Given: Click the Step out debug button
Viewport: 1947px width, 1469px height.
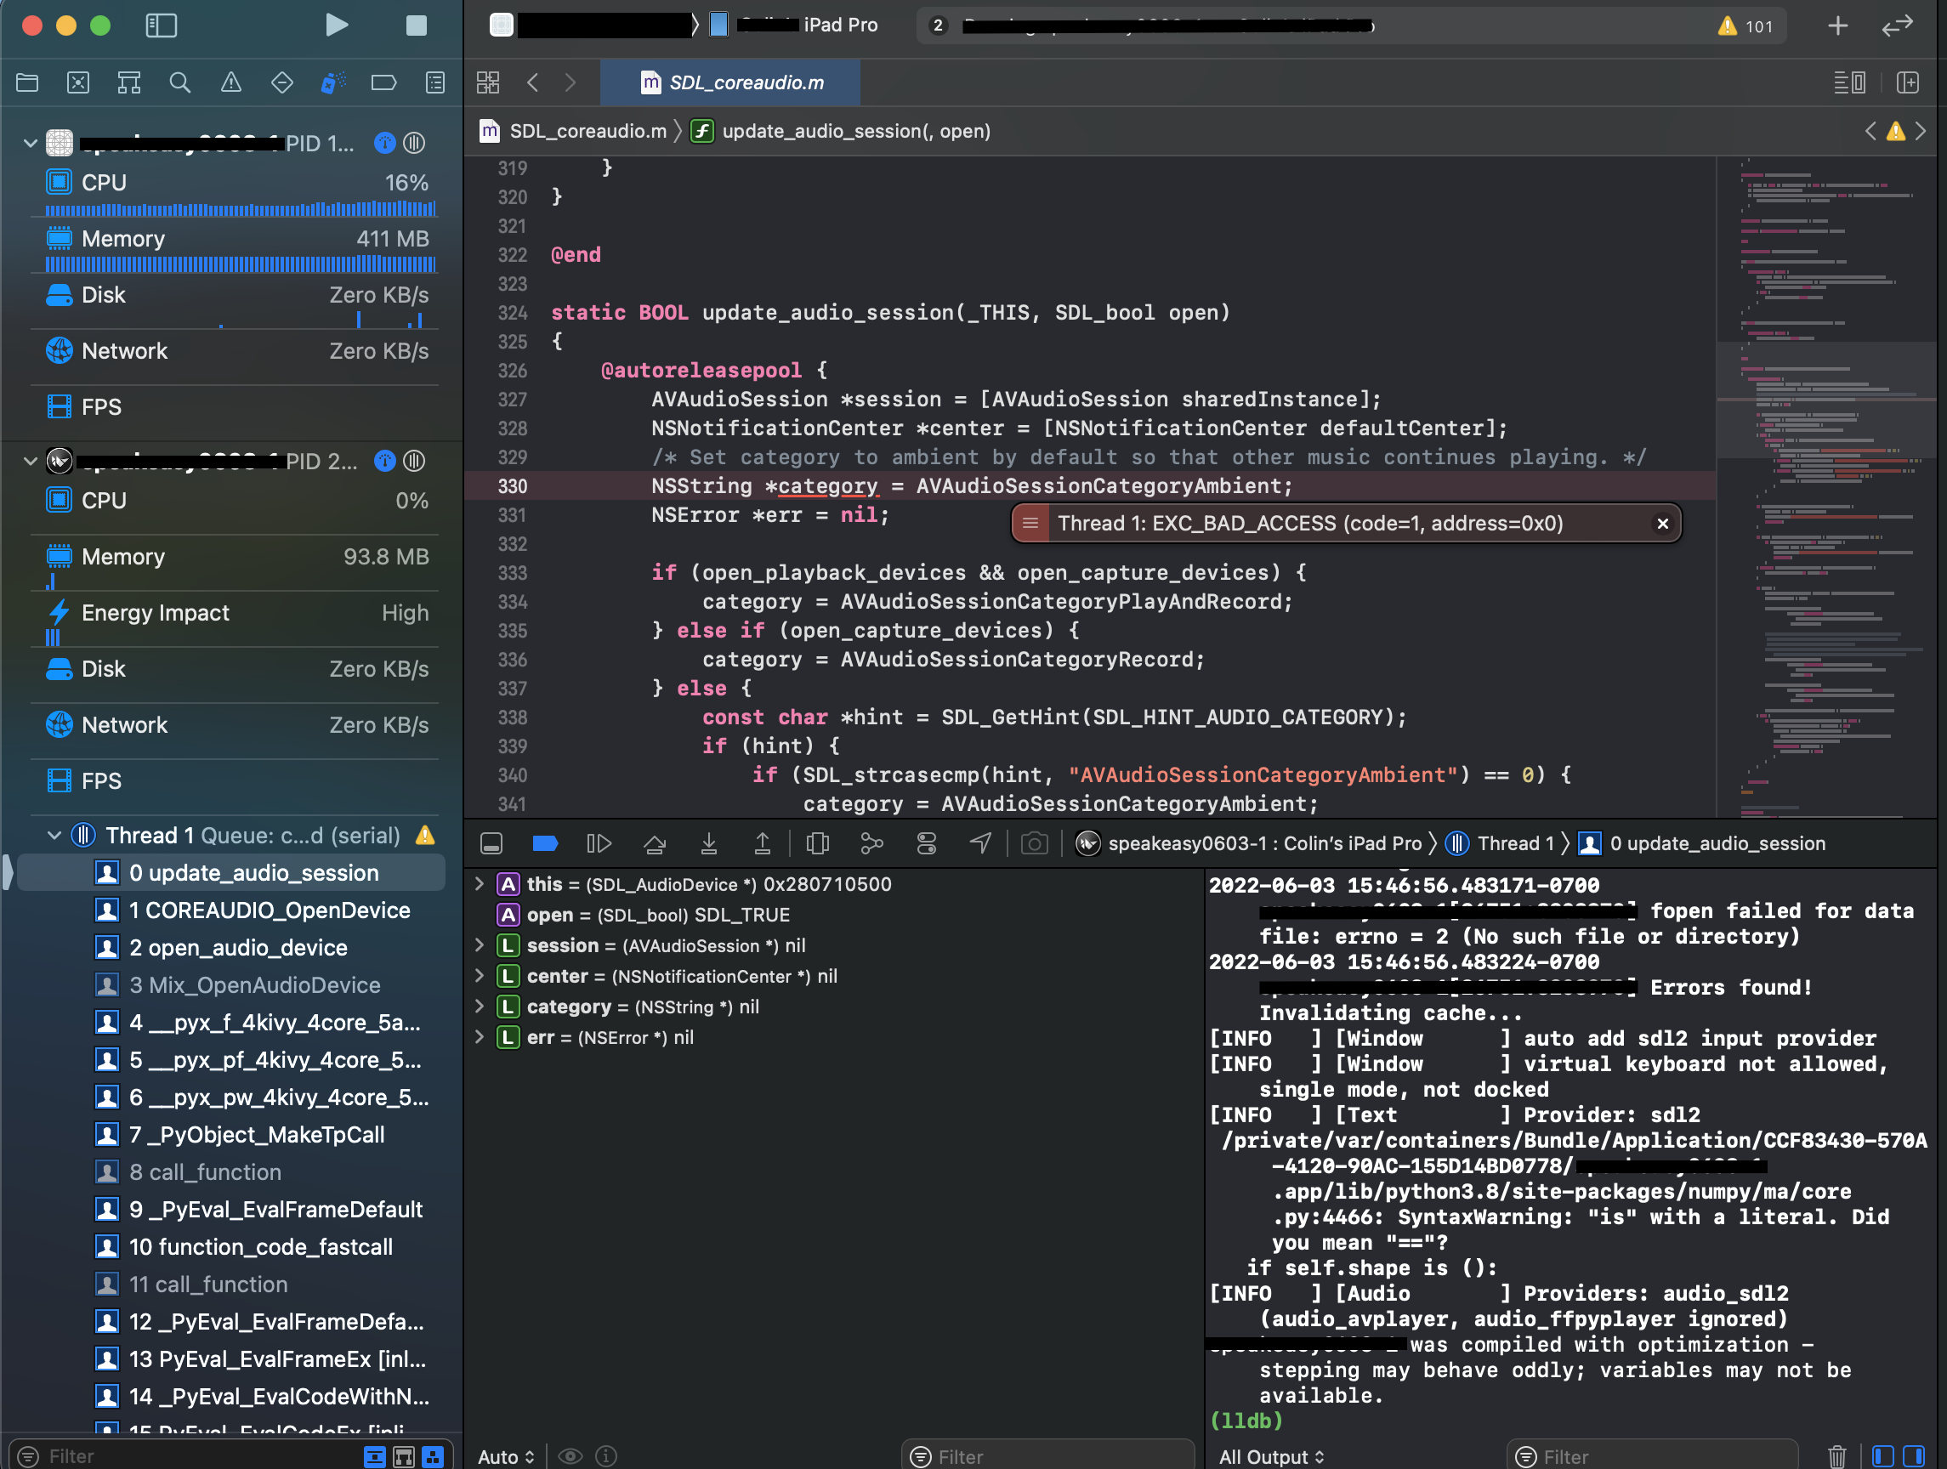Looking at the screenshot, I should (x=763, y=843).
